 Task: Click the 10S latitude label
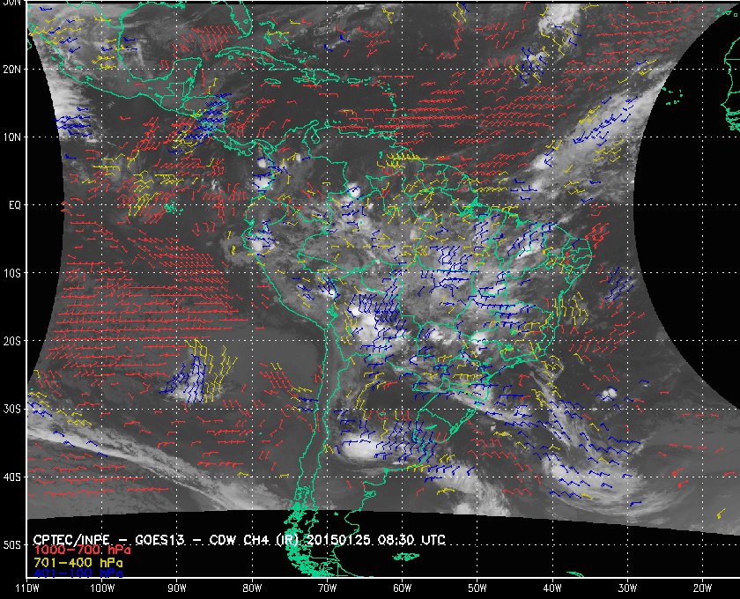12,273
